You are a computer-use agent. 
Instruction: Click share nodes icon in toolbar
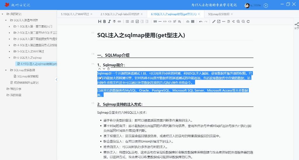pos(233,21)
